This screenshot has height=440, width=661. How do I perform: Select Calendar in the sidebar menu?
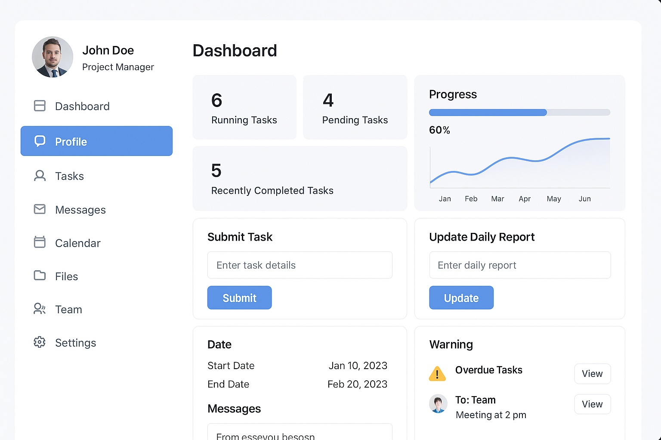[77, 243]
